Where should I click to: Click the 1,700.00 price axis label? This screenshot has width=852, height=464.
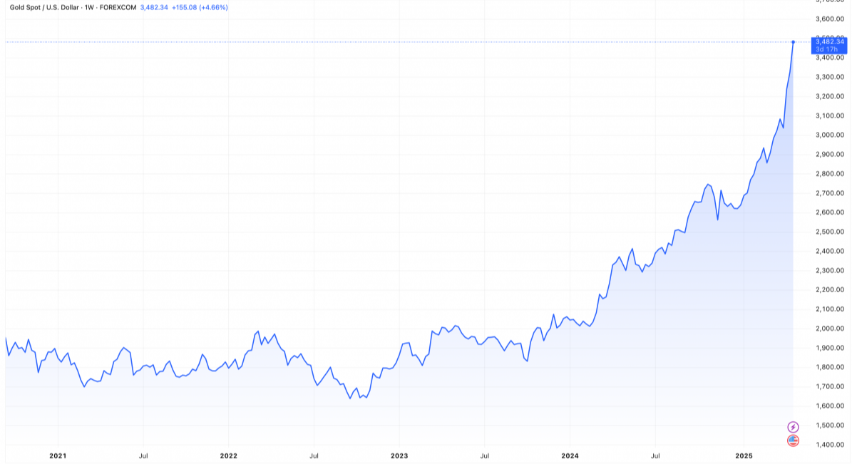tap(829, 386)
